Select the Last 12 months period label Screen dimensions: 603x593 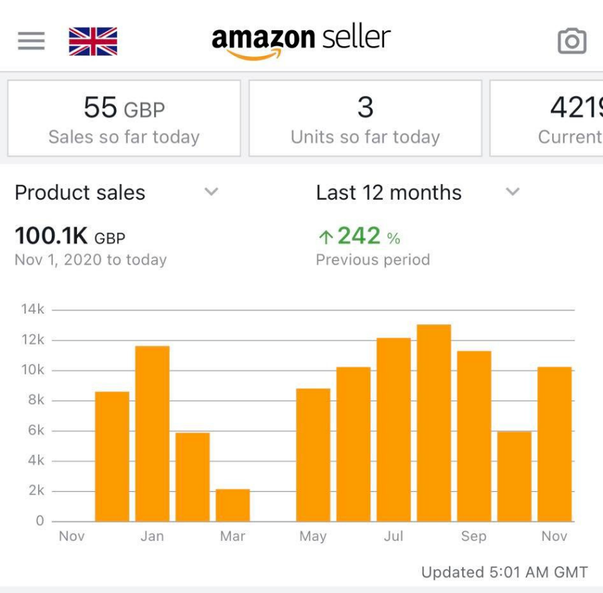click(389, 193)
